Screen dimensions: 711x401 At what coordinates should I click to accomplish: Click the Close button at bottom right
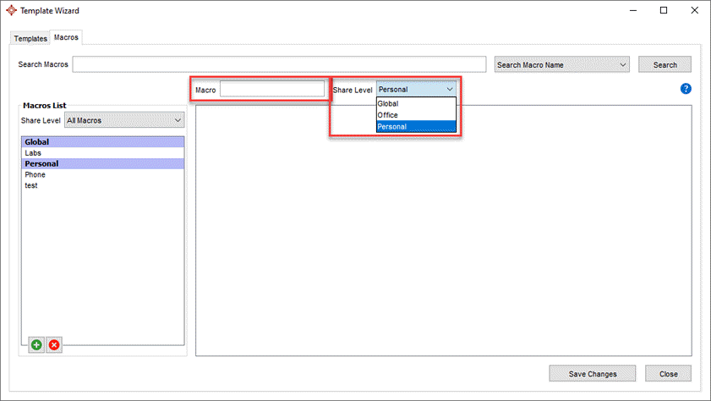(x=668, y=373)
